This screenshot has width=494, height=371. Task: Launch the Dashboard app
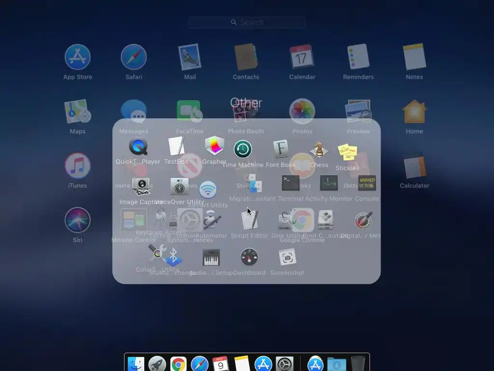[249, 257]
